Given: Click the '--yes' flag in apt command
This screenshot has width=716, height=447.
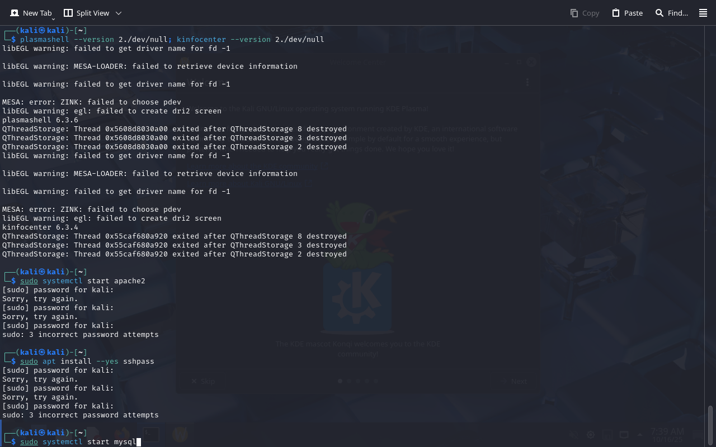Looking at the screenshot, I should point(107,362).
